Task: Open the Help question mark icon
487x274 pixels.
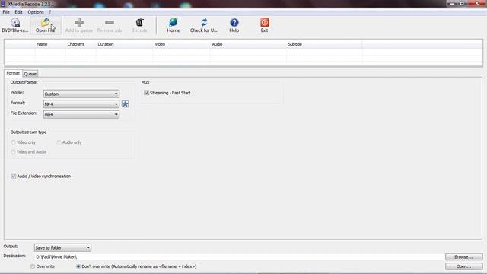Action: coord(234,23)
